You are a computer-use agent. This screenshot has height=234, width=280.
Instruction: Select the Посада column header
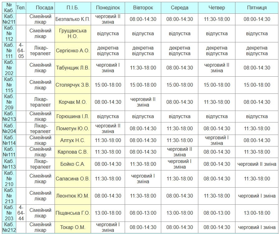click(x=44, y=7)
